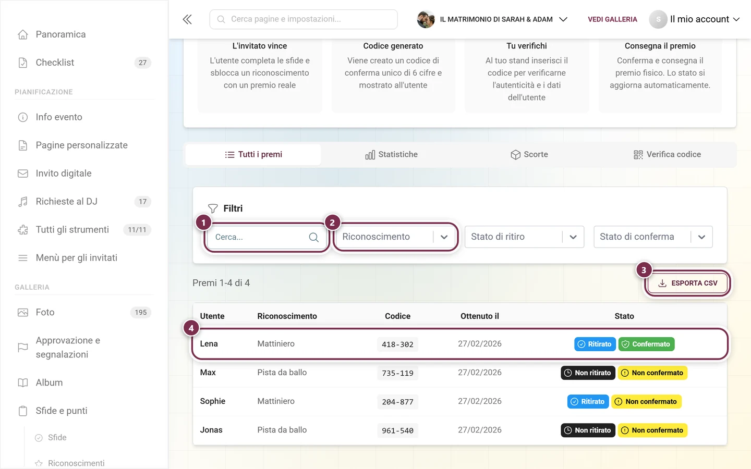Image resolution: width=751 pixels, height=469 pixels.
Task: Switch to the Scorte tab
Action: coord(529,155)
